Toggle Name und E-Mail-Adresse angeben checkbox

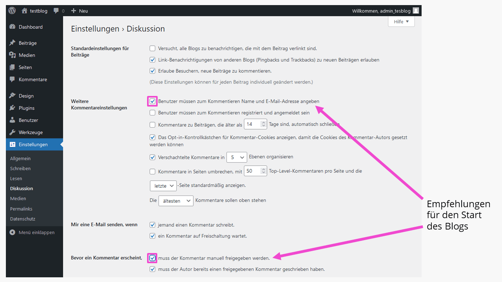pyautogui.click(x=153, y=101)
